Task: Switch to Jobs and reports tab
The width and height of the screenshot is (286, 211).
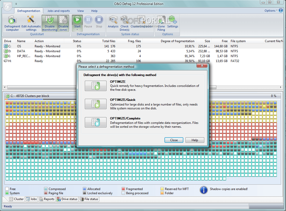Action: 58,11
